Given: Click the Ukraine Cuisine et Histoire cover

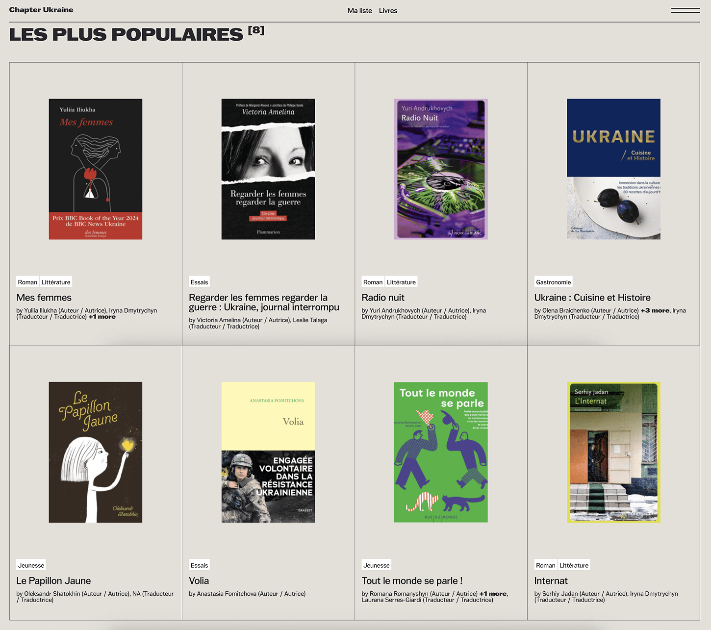Looking at the screenshot, I should pos(613,169).
